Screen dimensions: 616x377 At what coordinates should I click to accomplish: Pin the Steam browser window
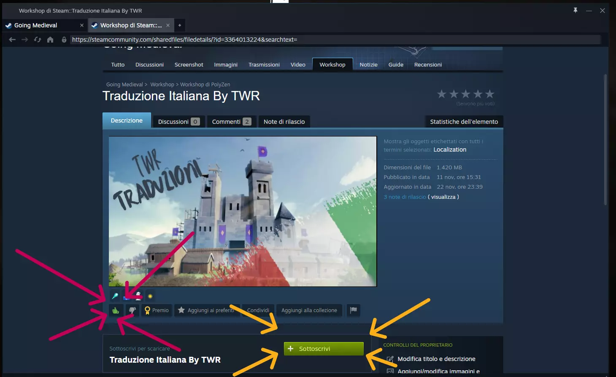(575, 11)
